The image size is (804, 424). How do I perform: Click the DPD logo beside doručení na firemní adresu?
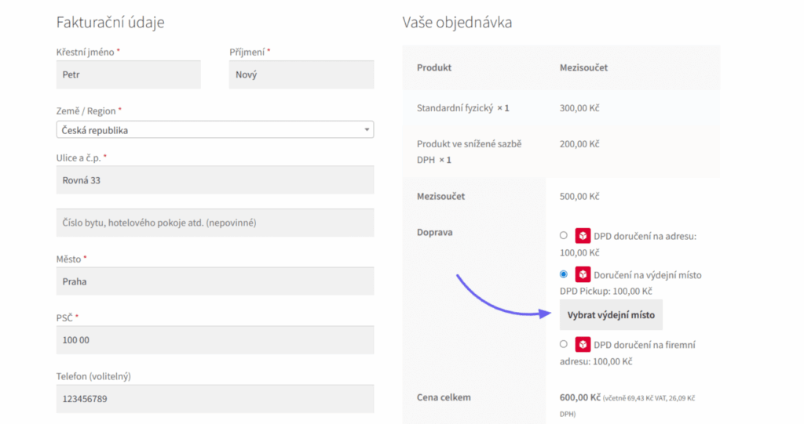(x=583, y=345)
